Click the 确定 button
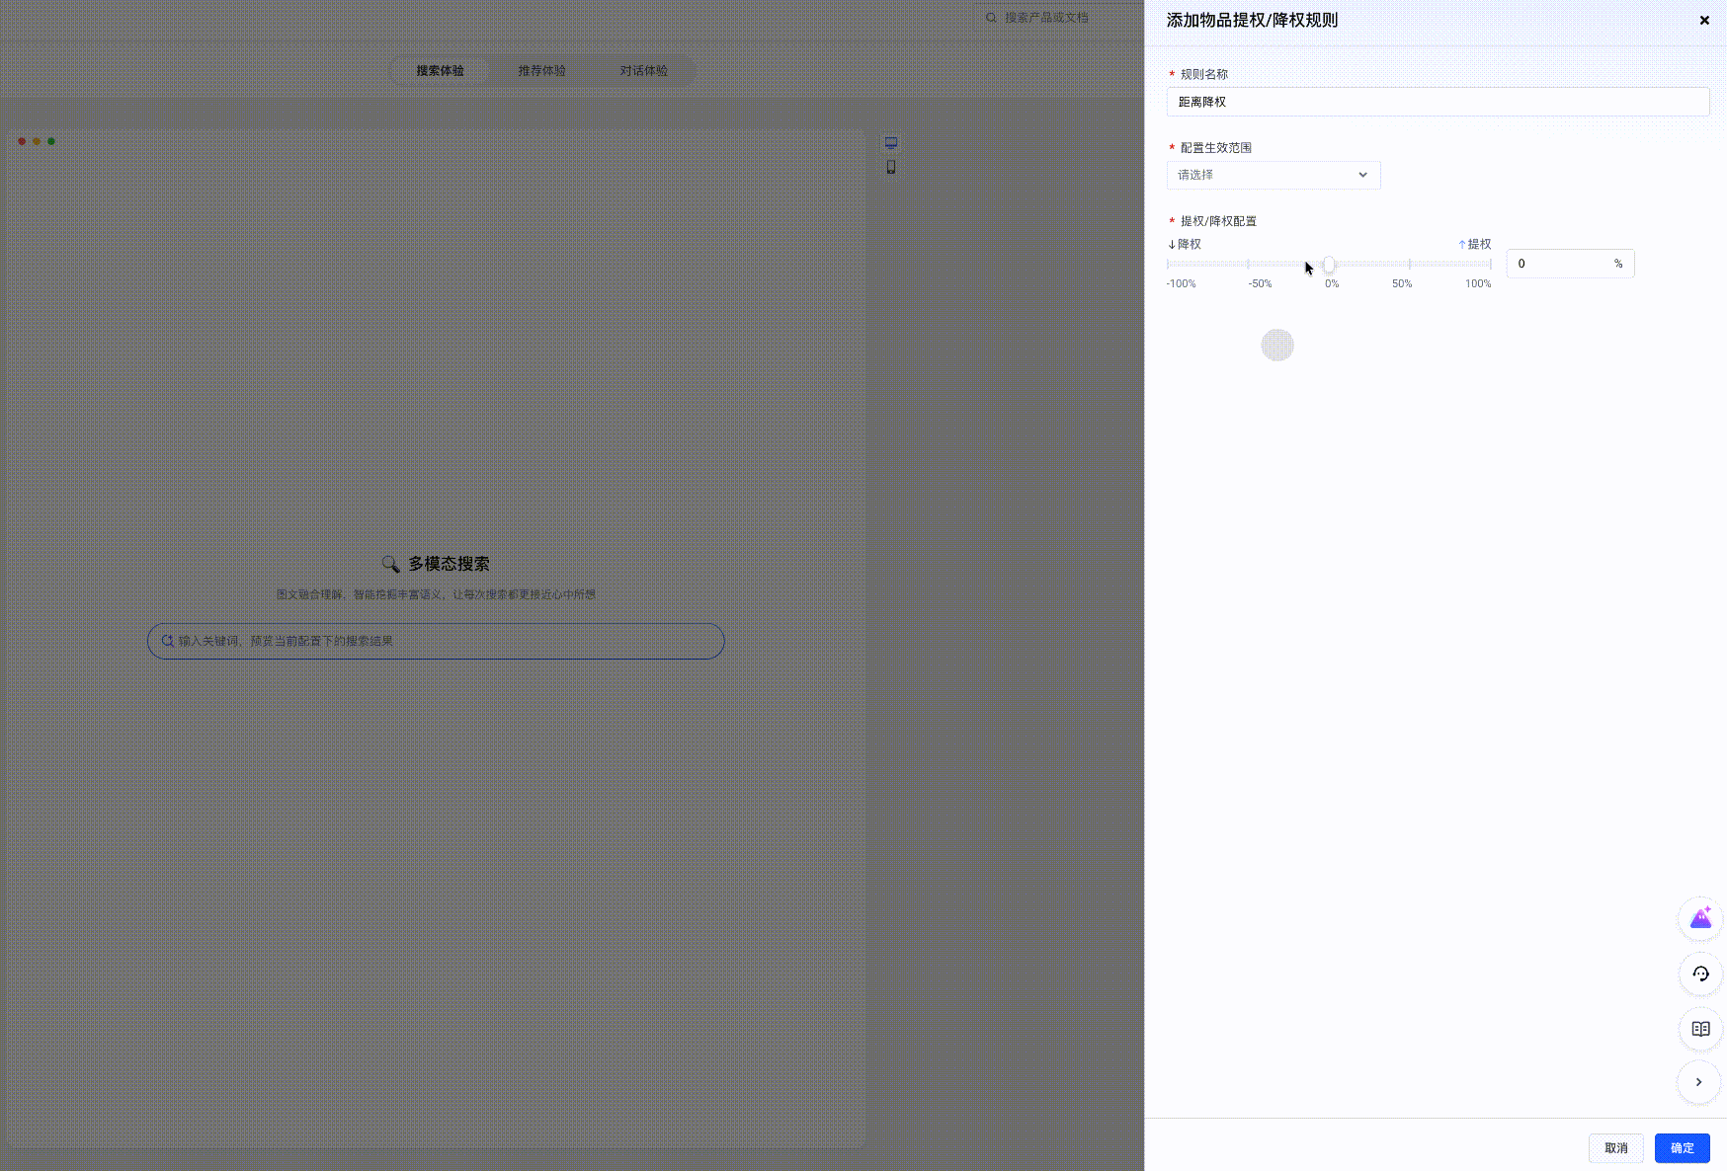Viewport: 1727px width, 1171px height. (1682, 1148)
